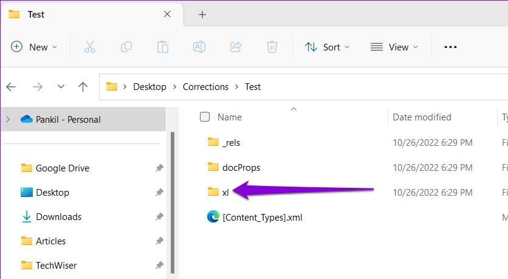Select the xl folder name
Viewport: 508px width, 279px height.
(225, 193)
